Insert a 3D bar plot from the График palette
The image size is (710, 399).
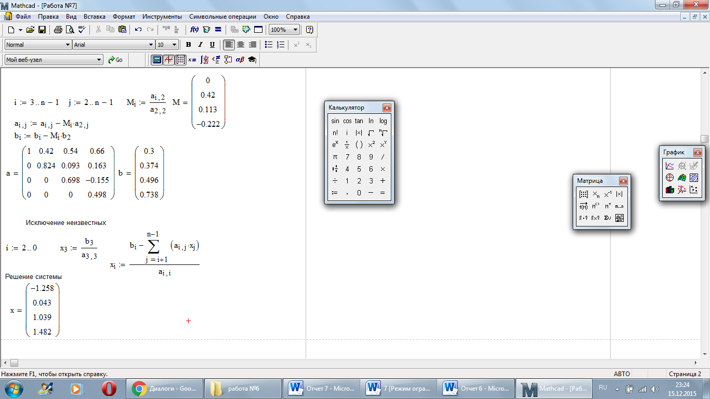[x=669, y=190]
